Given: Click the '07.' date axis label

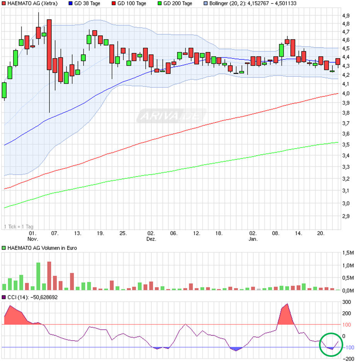Looking at the screenshot, I should [55, 233].
